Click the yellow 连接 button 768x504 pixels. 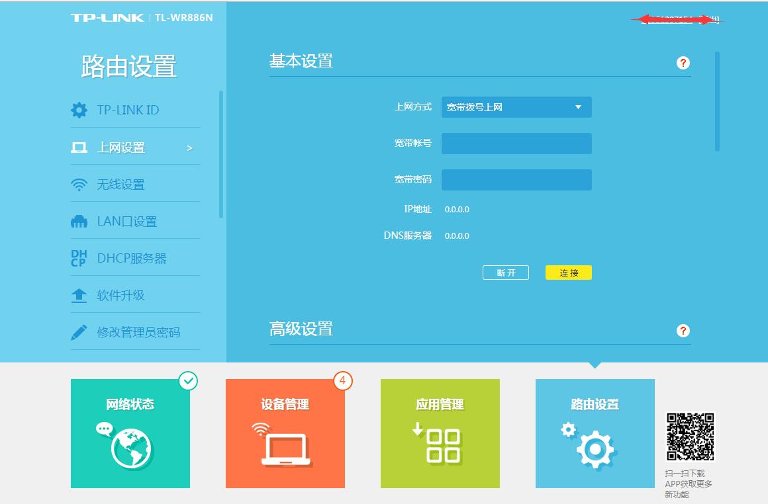tap(568, 272)
